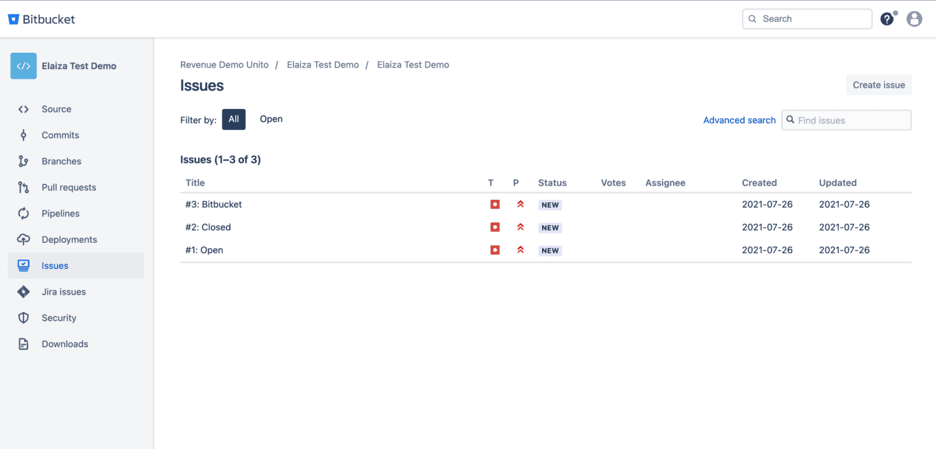Focus the top Search field
This screenshot has height=449, width=936.
point(807,19)
